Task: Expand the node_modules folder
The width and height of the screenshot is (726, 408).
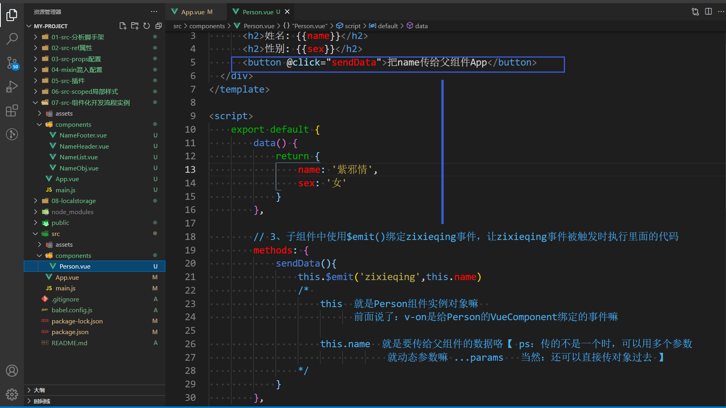Action: tap(95, 212)
